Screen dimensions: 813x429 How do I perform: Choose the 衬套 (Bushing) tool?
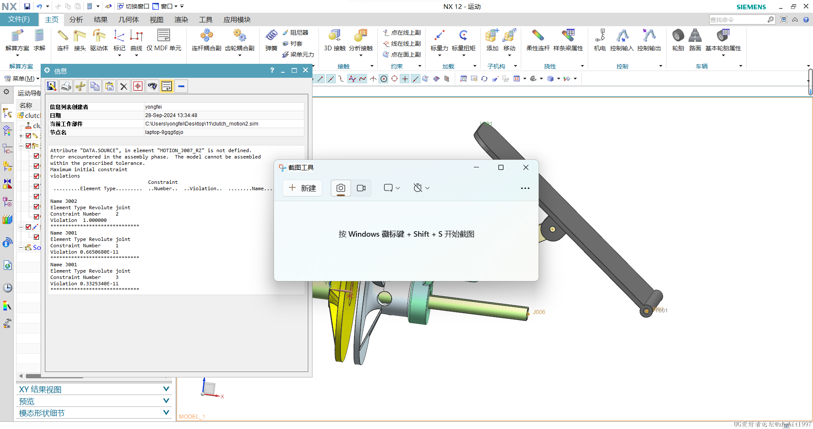point(293,44)
